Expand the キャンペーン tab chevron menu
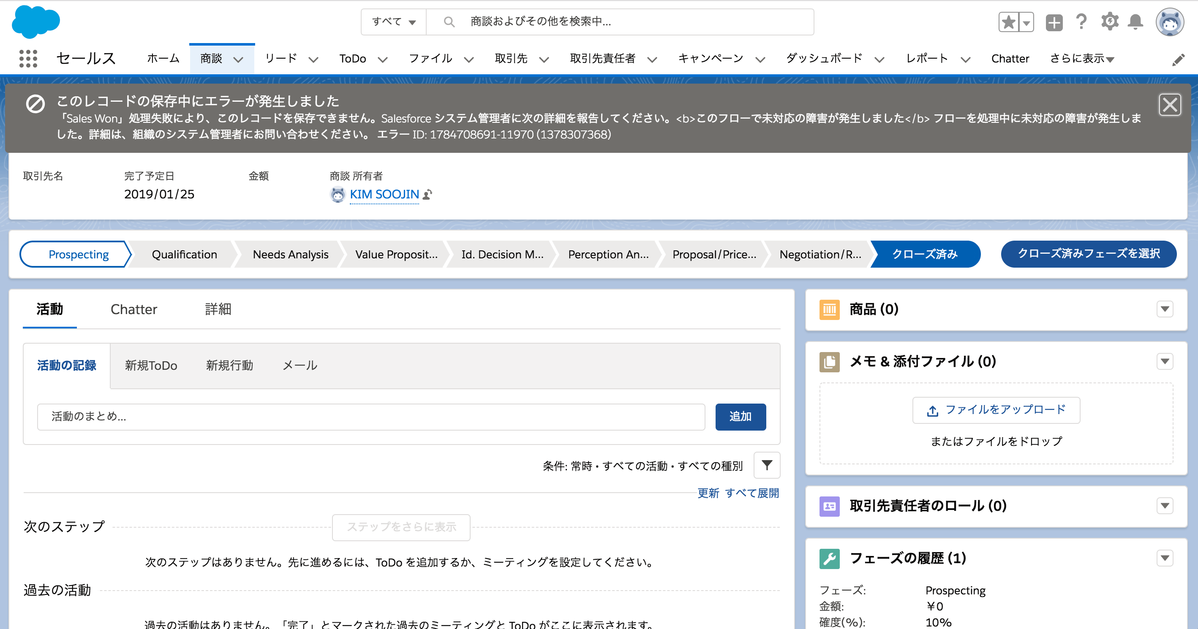Viewport: 1198px width, 629px height. click(x=760, y=60)
